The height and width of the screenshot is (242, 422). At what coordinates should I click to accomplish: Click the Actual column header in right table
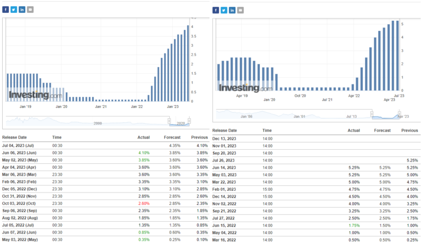[x=353, y=131]
